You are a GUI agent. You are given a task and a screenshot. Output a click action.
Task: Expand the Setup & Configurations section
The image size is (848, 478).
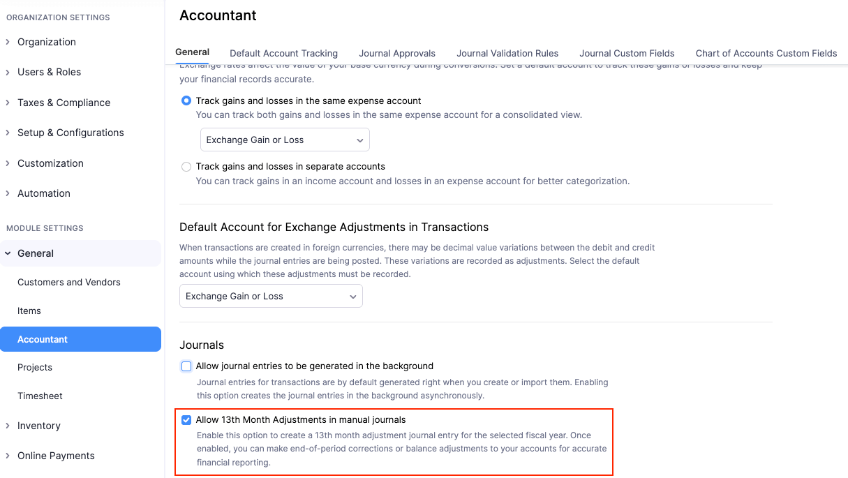pos(70,133)
